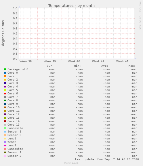Image resolution: width=143 pixels, height=166 pixels.
Task: Click the 'Week 38' x-axis label
Action: pos(26,61)
